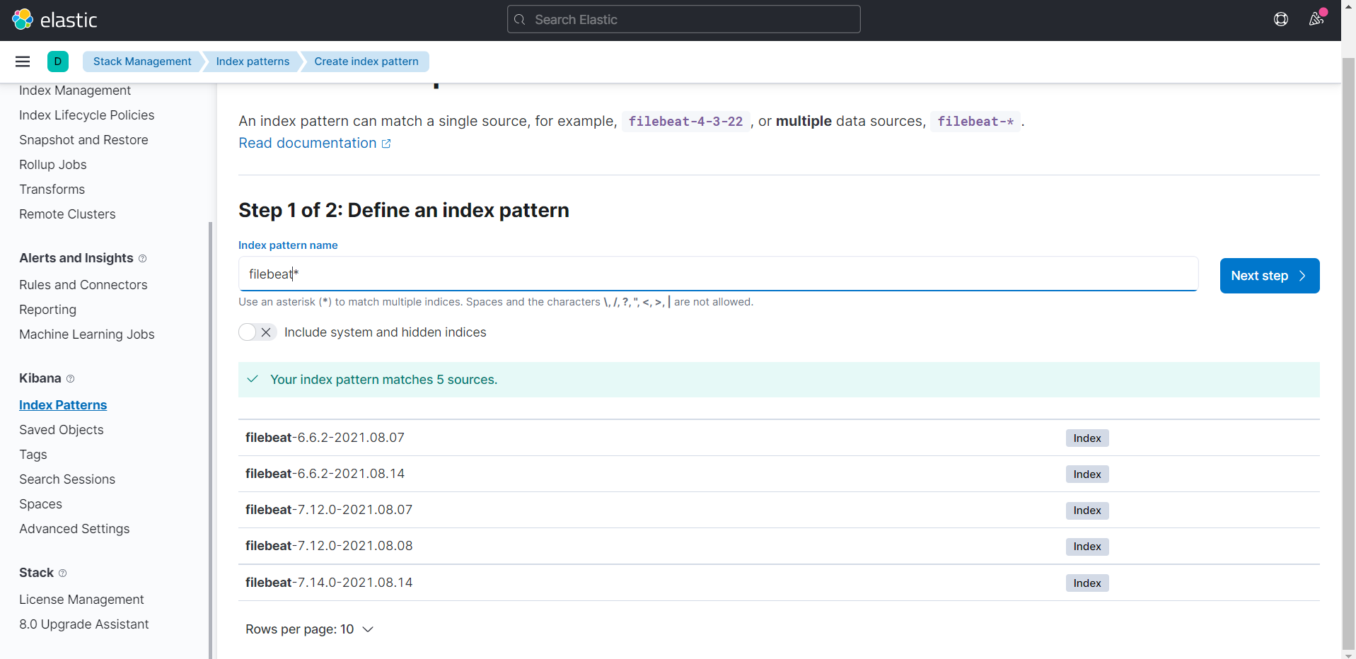
Task: Open the newsfeed notifications icon
Action: click(1316, 19)
